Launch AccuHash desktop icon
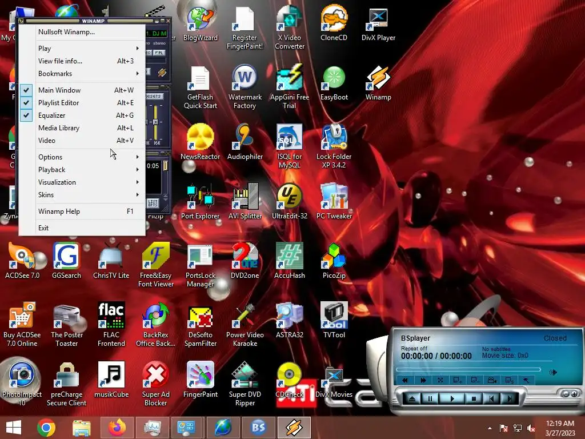585x439 pixels. click(x=290, y=262)
